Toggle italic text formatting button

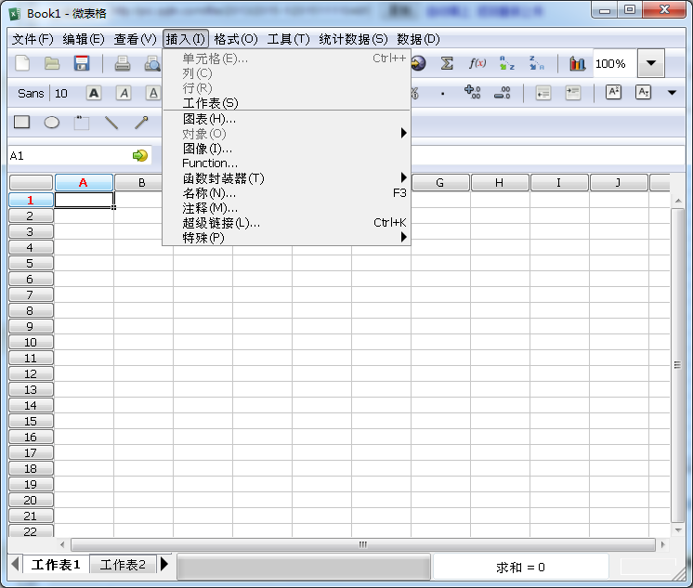[x=124, y=93]
